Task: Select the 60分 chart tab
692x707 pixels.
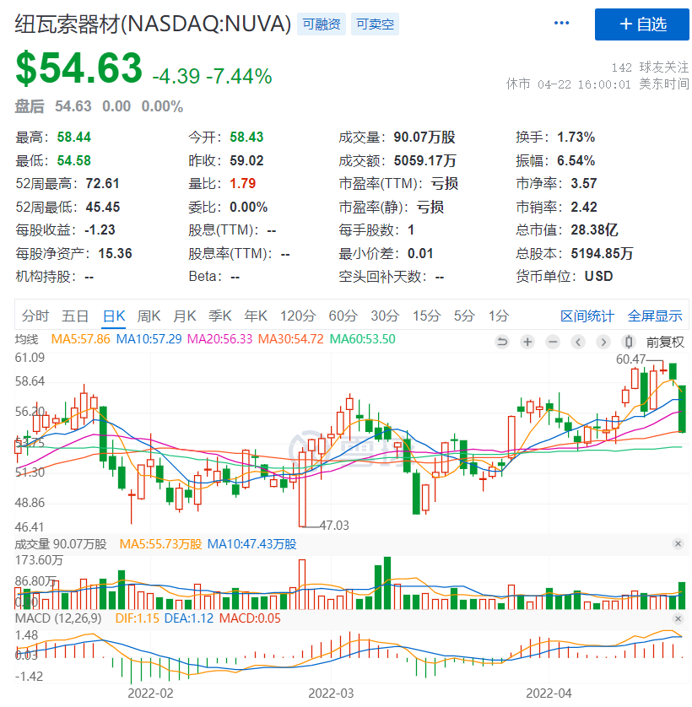Action: tap(343, 316)
